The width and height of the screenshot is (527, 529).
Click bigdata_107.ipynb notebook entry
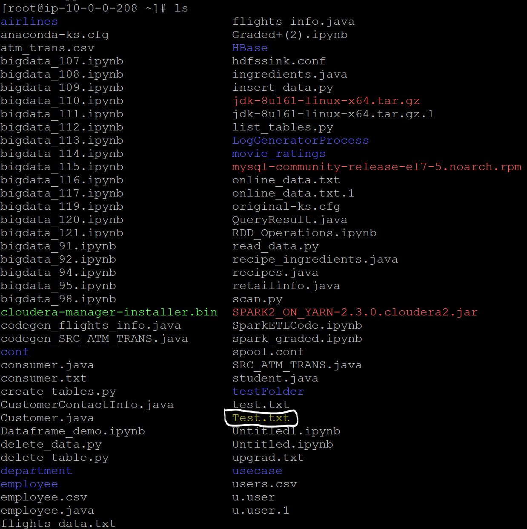62,61
